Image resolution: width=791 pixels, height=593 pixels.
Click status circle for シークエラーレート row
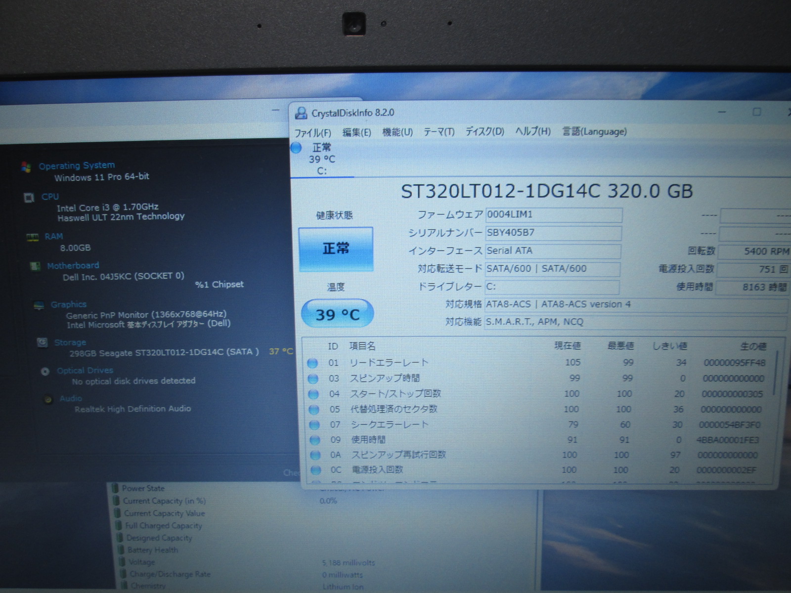(x=314, y=425)
